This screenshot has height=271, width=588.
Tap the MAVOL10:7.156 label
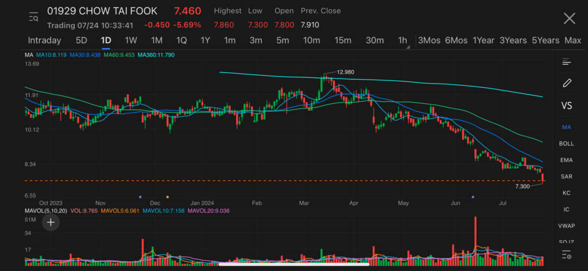coord(164,211)
